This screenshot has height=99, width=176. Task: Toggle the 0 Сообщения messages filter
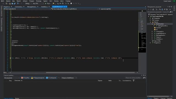coord(51,78)
